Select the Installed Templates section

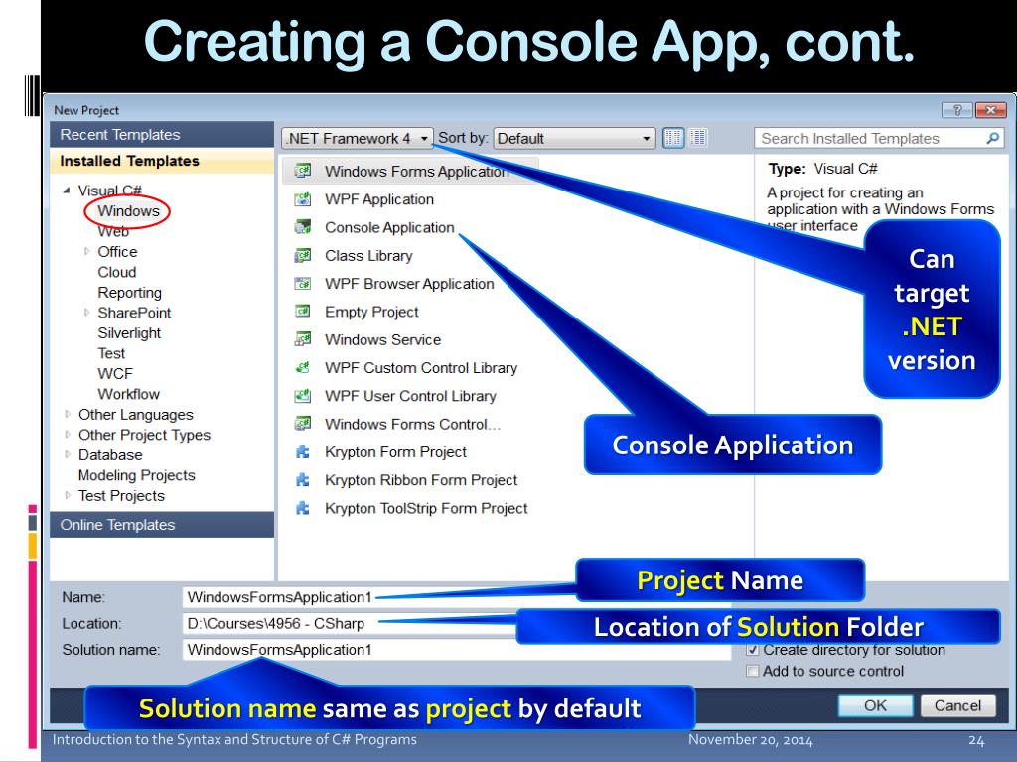(162, 161)
